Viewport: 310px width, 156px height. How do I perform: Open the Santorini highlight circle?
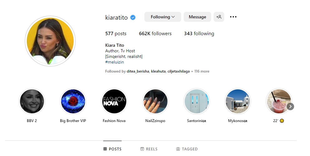196,101
